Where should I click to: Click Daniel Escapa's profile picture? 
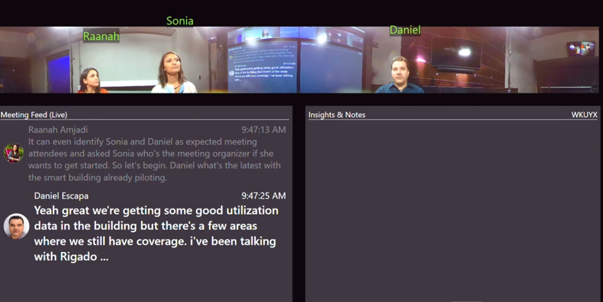[16, 226]
